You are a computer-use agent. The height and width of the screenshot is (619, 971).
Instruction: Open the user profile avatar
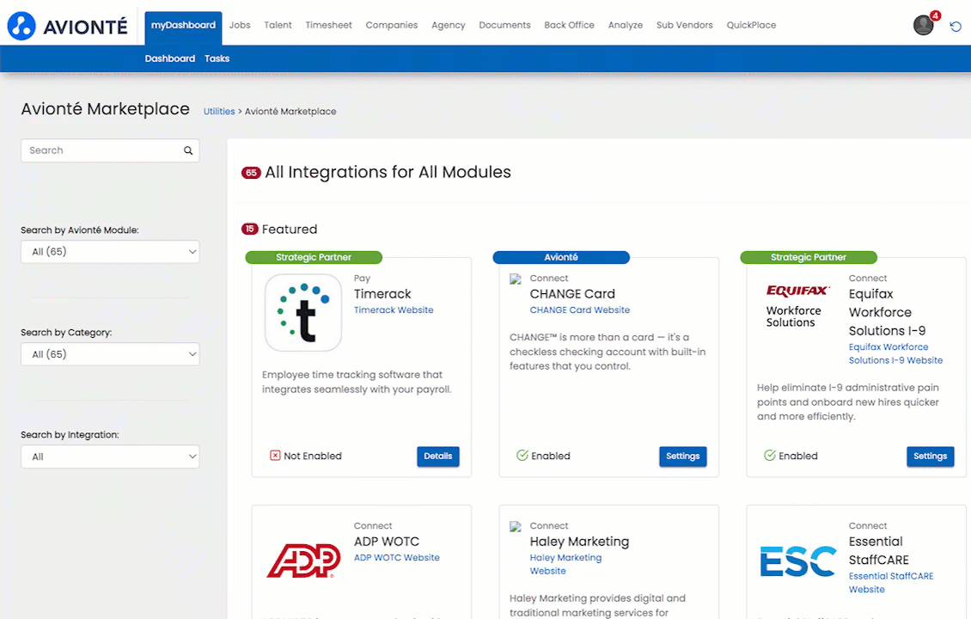[924, 25]
